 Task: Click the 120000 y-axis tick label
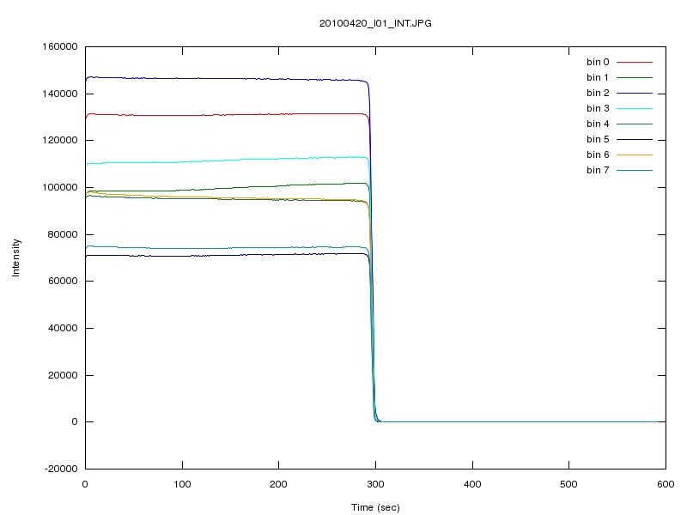pyautogui.click(x=60, y=140)
